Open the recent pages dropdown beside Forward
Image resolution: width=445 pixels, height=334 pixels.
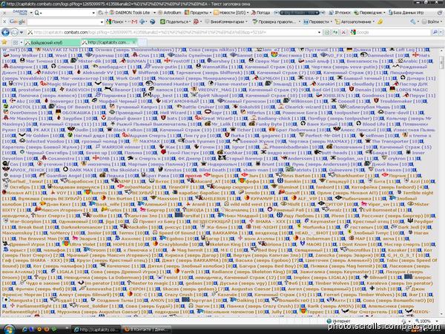pyautogui.click(x=22, y=33)
